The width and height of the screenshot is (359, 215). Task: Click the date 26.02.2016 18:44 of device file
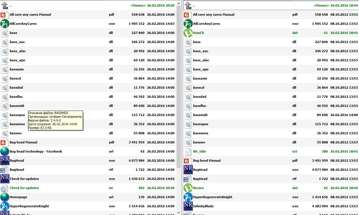pyautogui.click(x=344, y=188)
